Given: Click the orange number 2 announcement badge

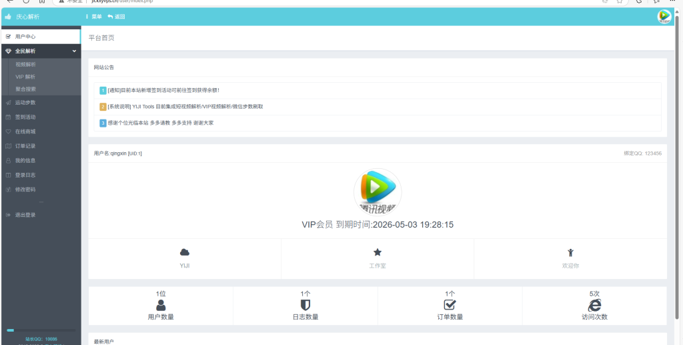Looking at the screenshot, I should coord(103,107).
